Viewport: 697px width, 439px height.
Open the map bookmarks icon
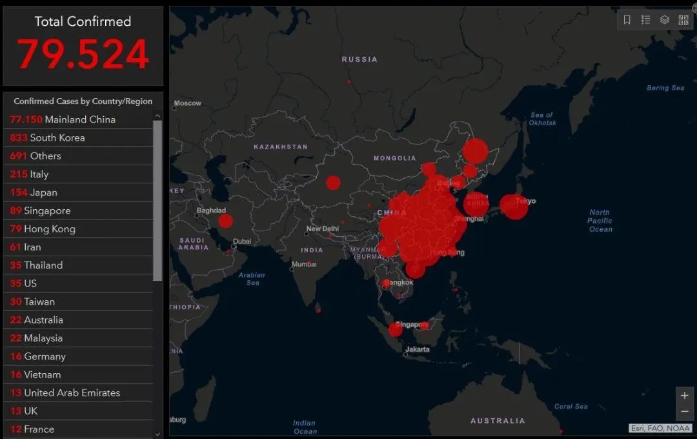click(x=627, y=20)
